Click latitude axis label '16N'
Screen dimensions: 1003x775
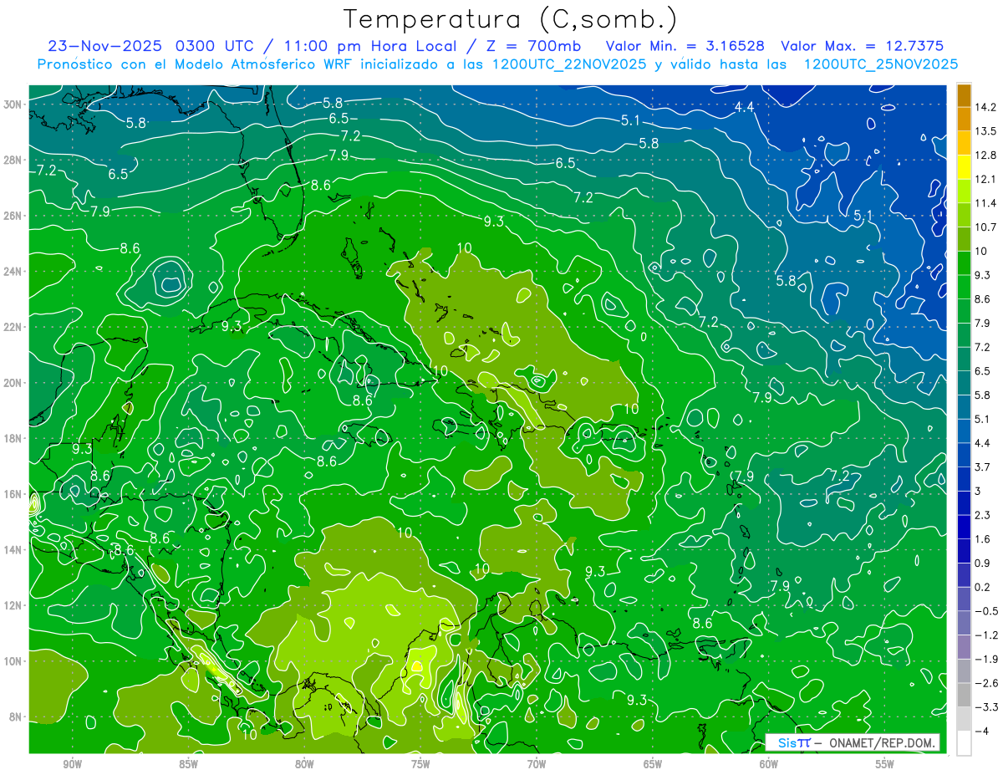pyautogui.click(x=13, y=494)
